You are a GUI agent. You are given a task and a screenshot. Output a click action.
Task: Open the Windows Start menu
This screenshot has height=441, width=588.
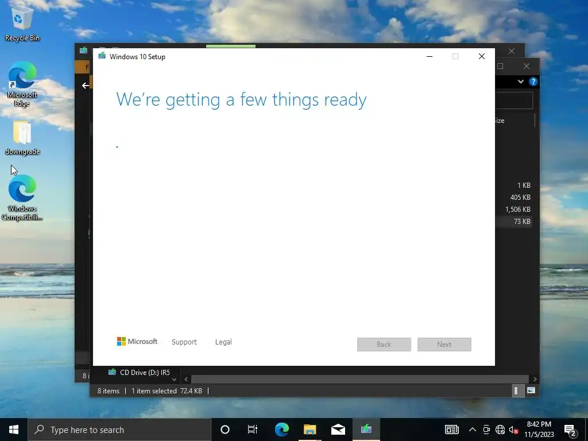tap(14, 430)
